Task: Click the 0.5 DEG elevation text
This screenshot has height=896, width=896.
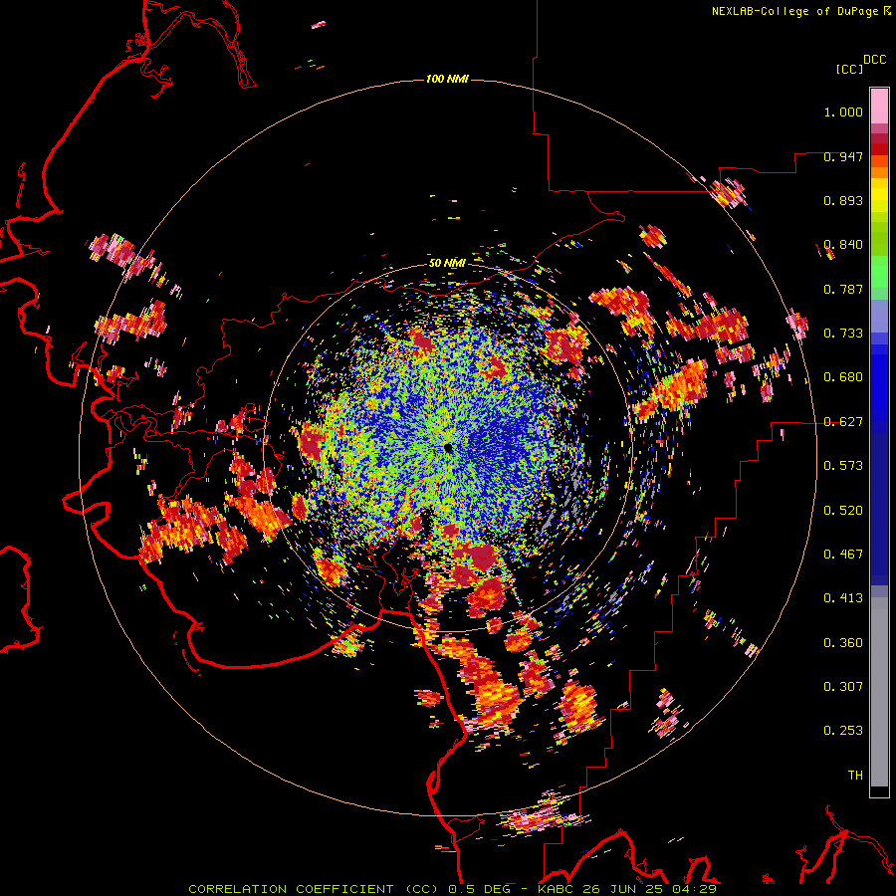Action: [x=480, y=889]
